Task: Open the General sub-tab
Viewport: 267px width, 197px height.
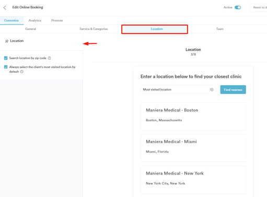Action: [x=30, y=29]
